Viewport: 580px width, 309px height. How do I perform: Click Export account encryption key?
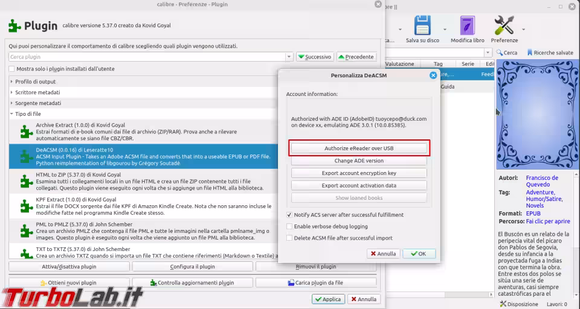(x=359, y=173)
